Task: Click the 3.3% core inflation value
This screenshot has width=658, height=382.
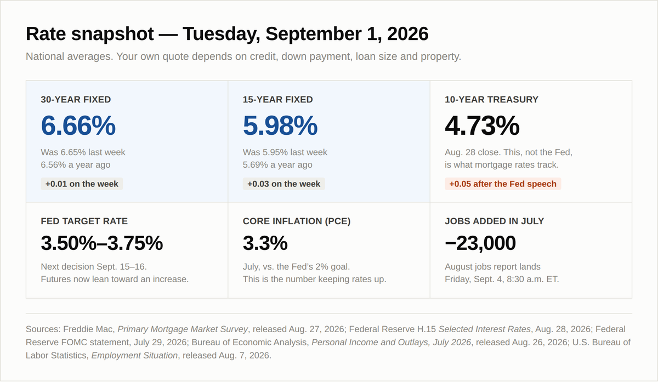Action: pyautogui.click(x=265, y=243)
